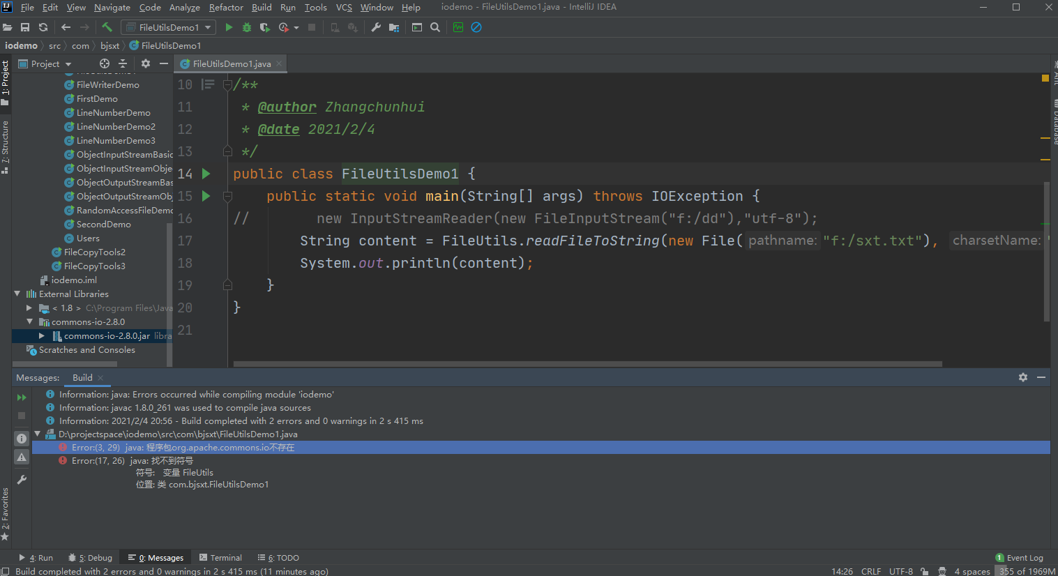Viewport: 1058px width, 576px height.
Task: Toggle status bar tool window quick-access icon
Action: 5,571
